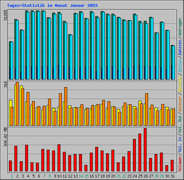Select day label 19 on the x-axis
The width and height of the screenshot is (184, 180).
[108, 176]
